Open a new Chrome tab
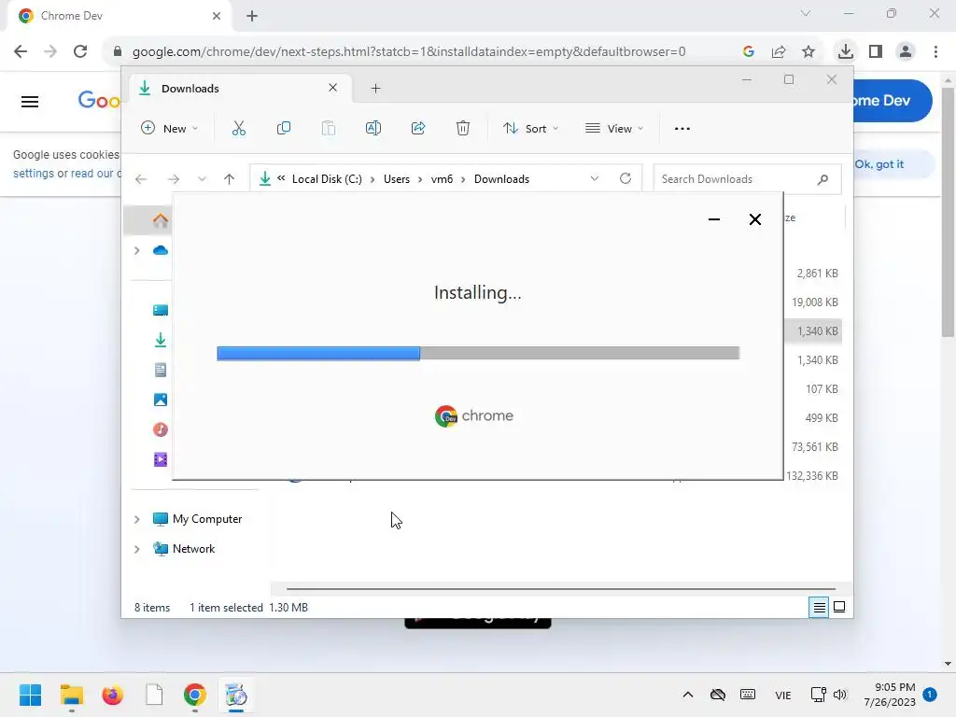 (252, 16)
